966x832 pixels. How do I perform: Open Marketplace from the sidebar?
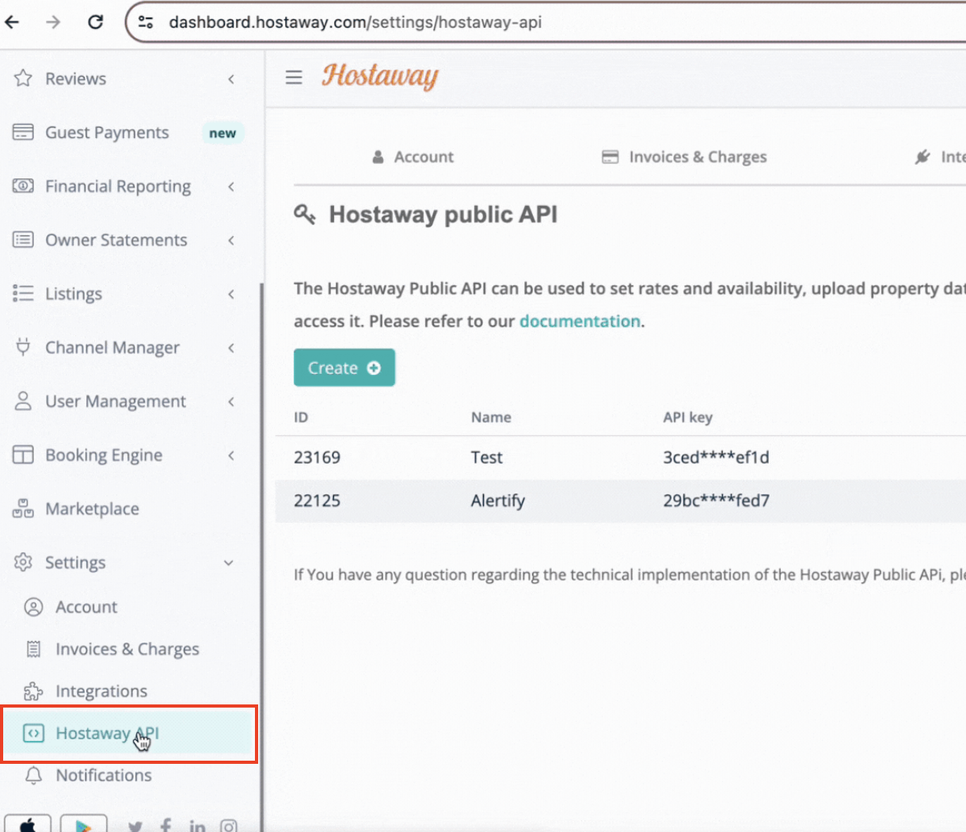click(x=92, y=509)
